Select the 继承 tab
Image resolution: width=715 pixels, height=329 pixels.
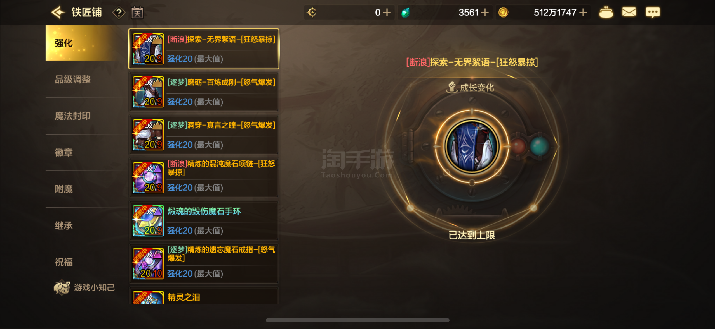click(64, 226)
